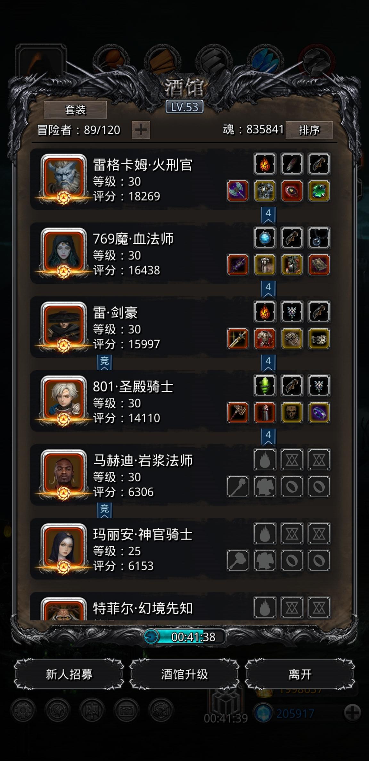Expand the 竞 tag below 马赫迪·岩浆法师

(104, 511)
